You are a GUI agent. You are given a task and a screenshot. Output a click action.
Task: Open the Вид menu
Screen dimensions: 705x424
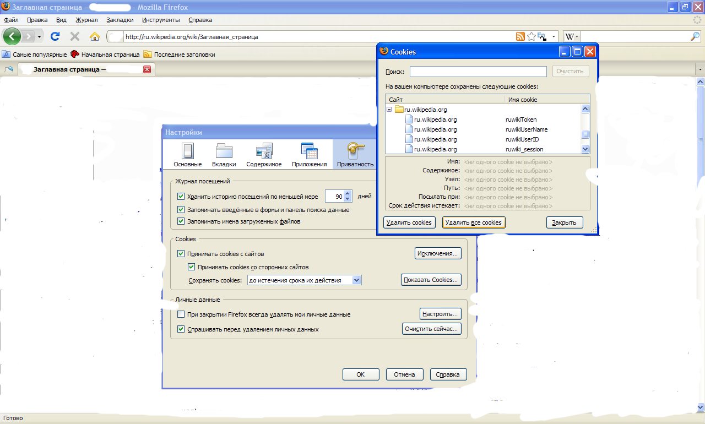pos(61,20)
